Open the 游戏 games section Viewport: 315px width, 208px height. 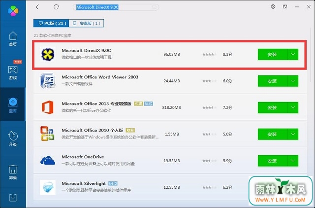coord(13,72)
